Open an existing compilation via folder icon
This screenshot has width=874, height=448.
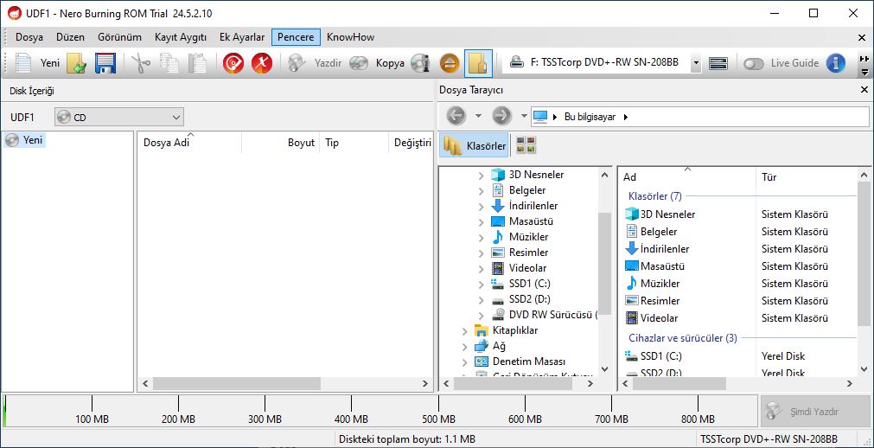76,63
